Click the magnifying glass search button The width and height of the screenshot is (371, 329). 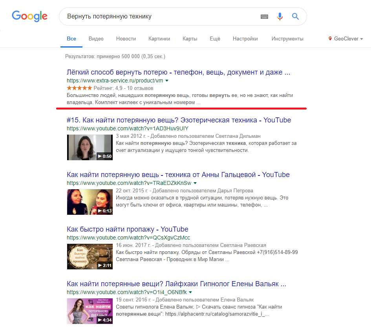(x=295, y=16)
